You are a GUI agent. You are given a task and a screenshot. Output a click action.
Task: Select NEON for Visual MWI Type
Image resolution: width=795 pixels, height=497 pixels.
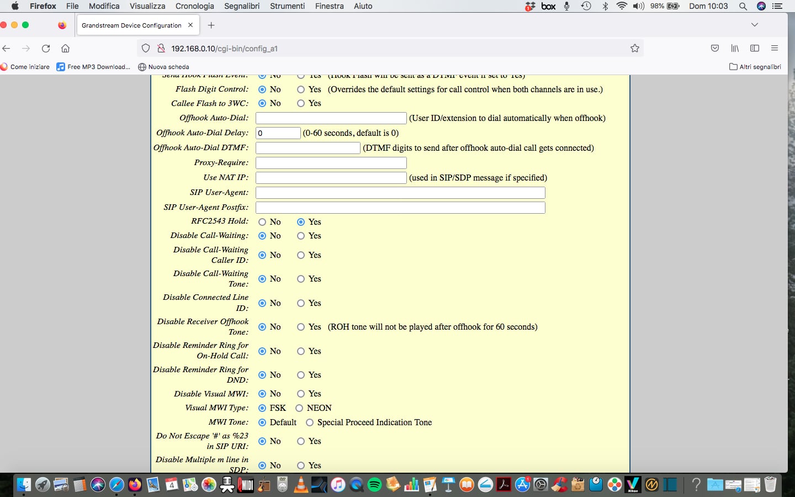(299, 408)
